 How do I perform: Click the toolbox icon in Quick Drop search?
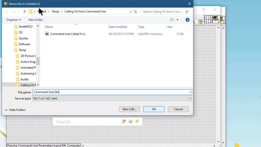124,122
